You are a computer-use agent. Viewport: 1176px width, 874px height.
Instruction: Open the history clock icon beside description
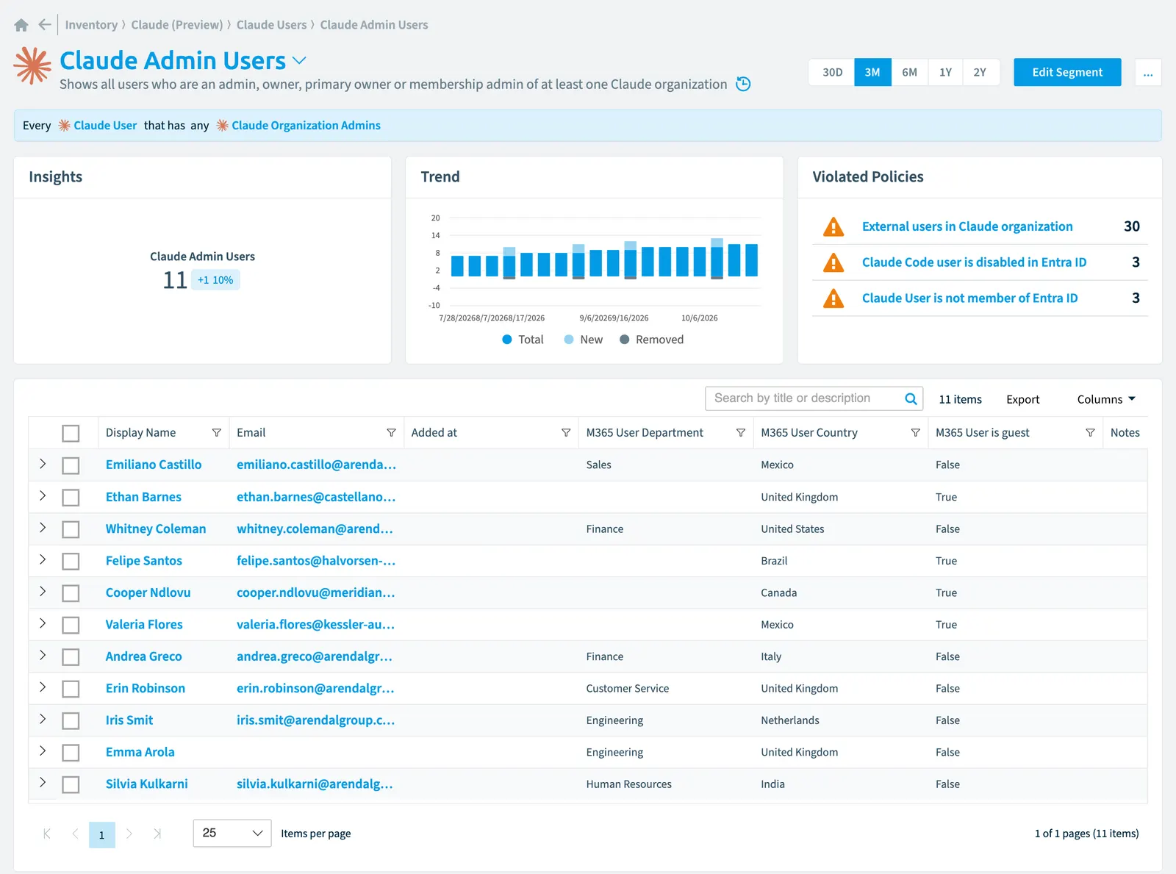coord(743,84)
